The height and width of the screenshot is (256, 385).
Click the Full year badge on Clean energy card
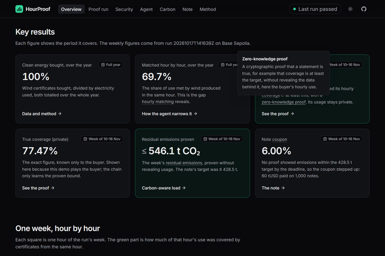(111, 65)
